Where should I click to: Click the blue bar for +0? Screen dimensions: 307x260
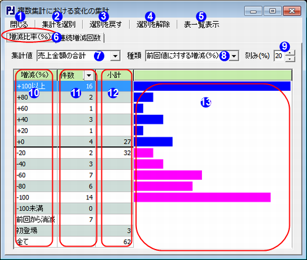tap(153, 142)
